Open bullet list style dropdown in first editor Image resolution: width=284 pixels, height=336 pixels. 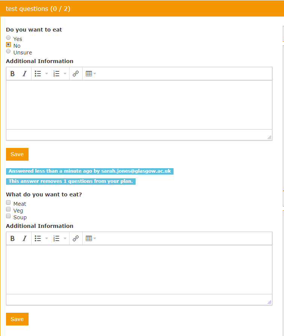pos(47,74)
